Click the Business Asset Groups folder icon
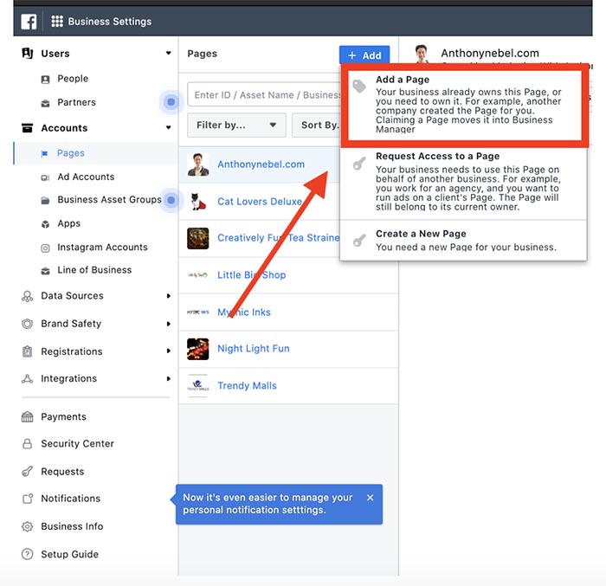 [x=45, y=201]
